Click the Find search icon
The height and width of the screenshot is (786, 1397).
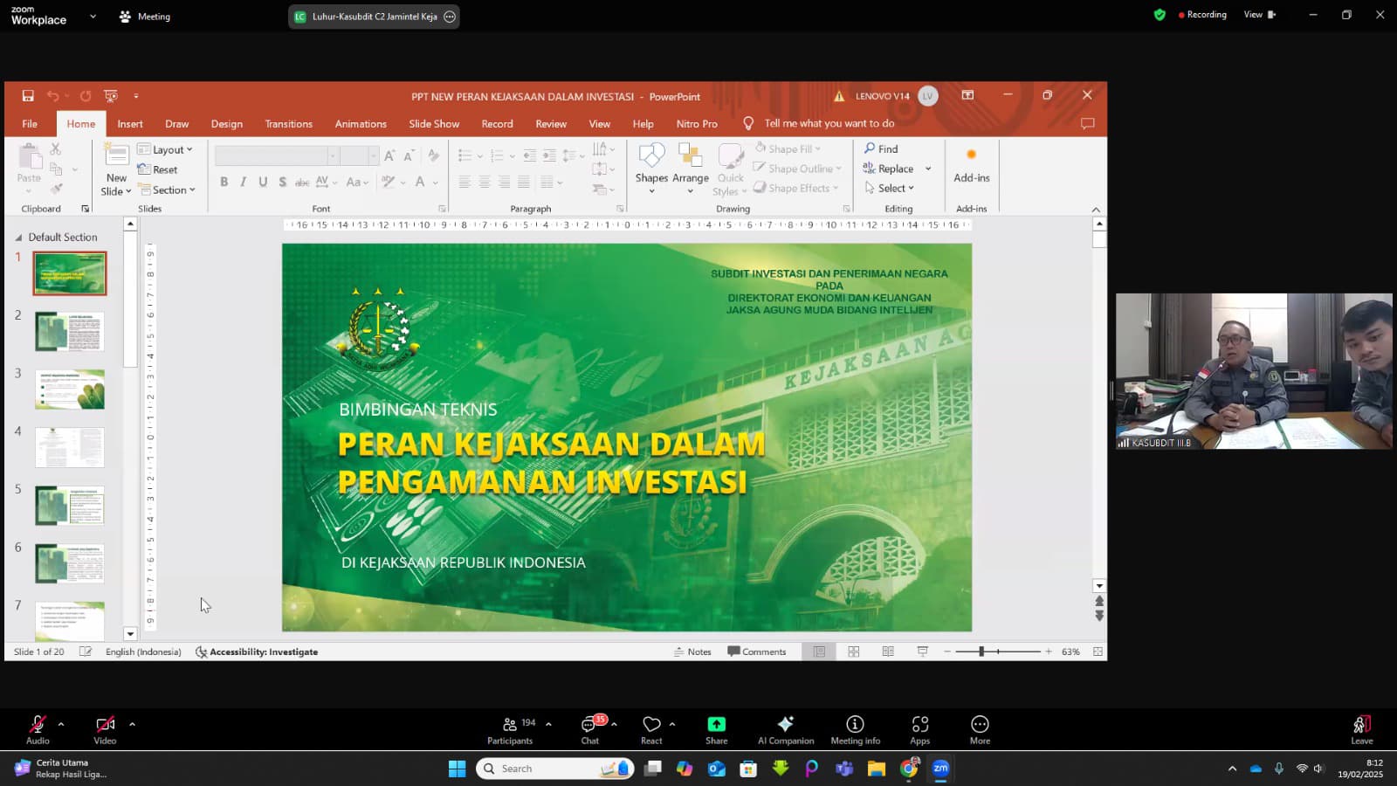[870, 148]
